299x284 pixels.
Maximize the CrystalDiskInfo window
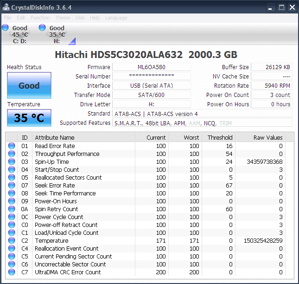coord(281,7)
